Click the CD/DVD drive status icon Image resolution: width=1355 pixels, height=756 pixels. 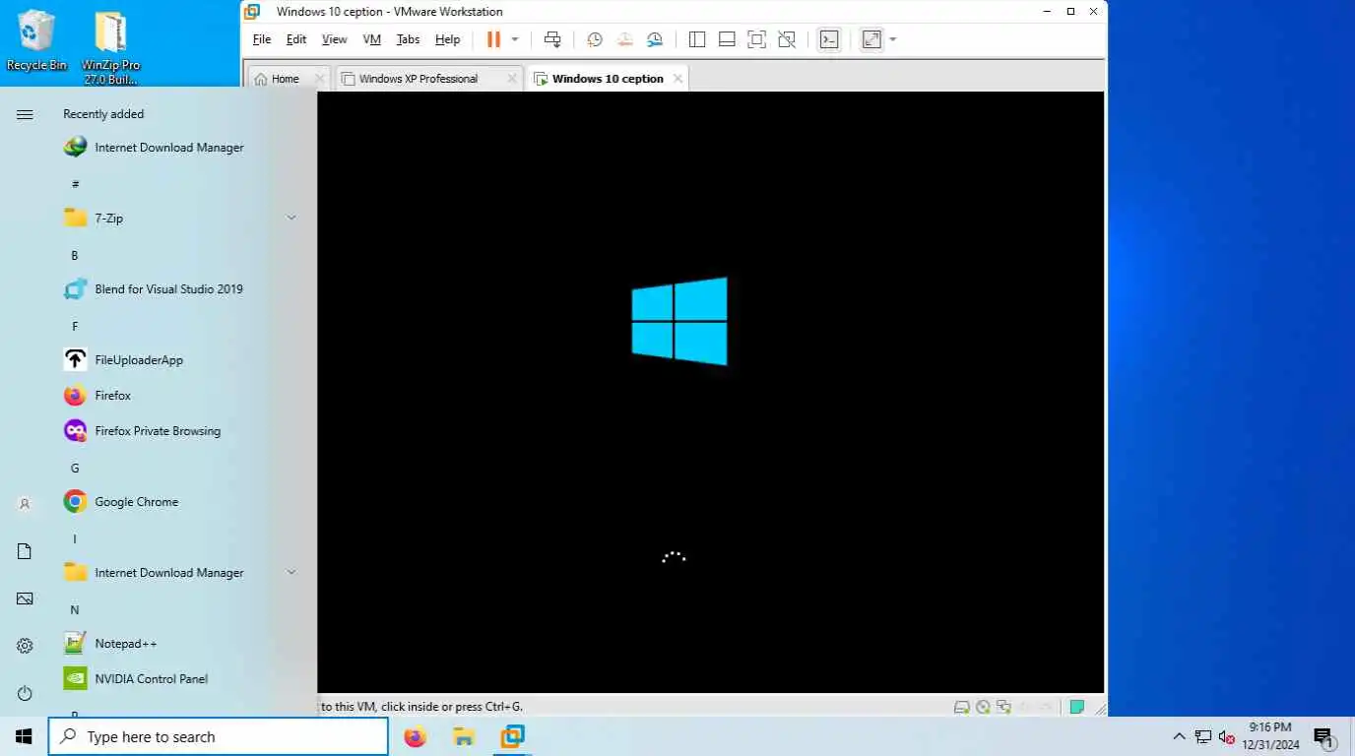pos(983,707)
